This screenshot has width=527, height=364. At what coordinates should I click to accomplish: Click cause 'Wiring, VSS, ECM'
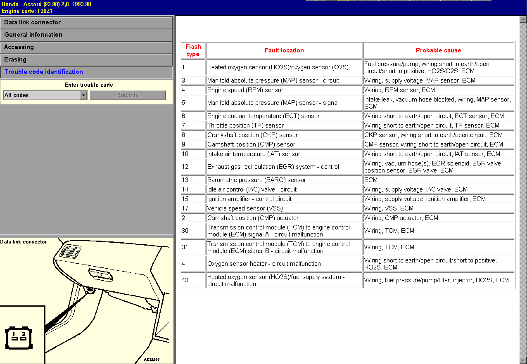point(389,208)
